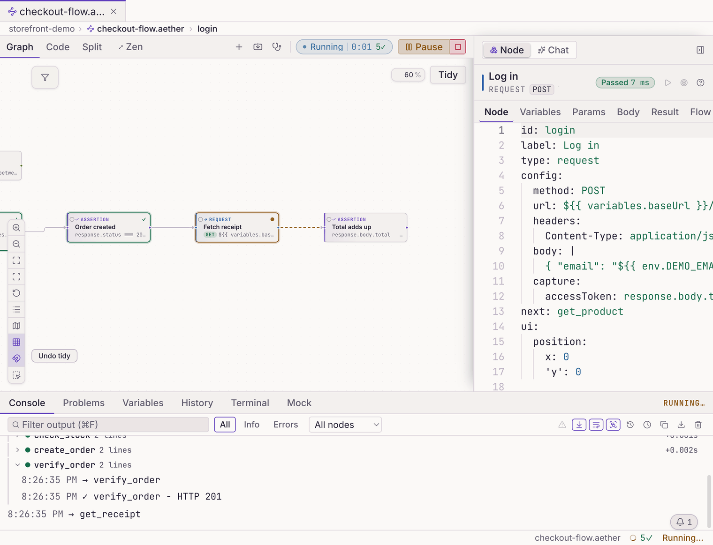Click the target icon beside the play button
This screenshot has width=713, height=545.
[x=684, y=83]
